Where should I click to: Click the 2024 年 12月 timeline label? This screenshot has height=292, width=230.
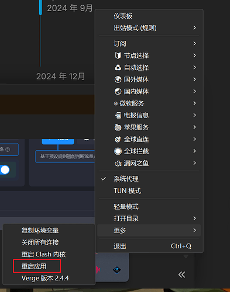point(61,77)
